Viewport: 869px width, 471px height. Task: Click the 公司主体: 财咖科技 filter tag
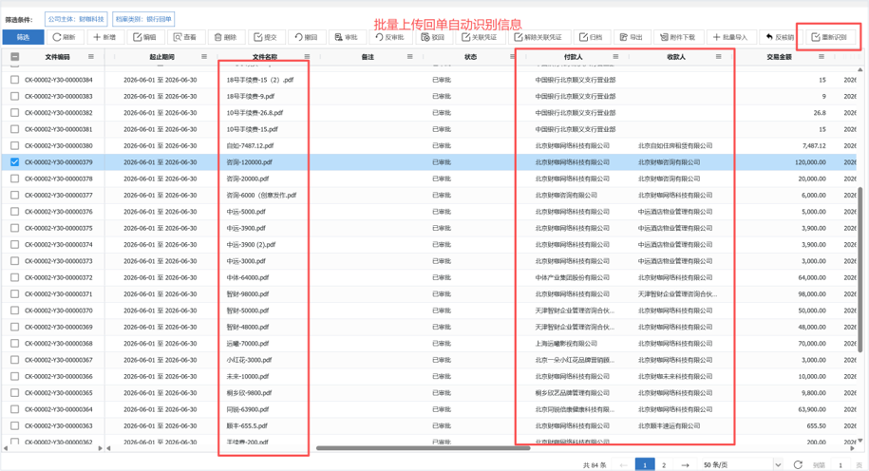click(x=76, y=19)
